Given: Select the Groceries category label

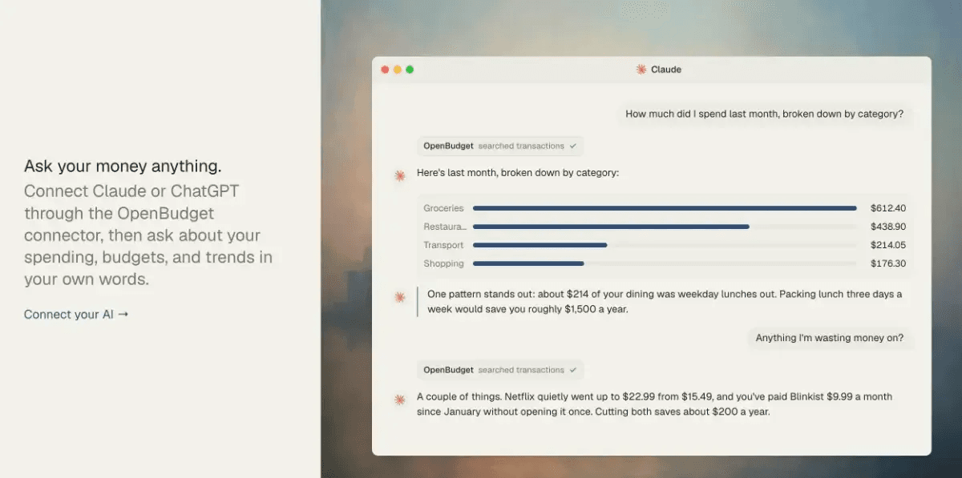Looking at the screenshot, I should 443,208.
